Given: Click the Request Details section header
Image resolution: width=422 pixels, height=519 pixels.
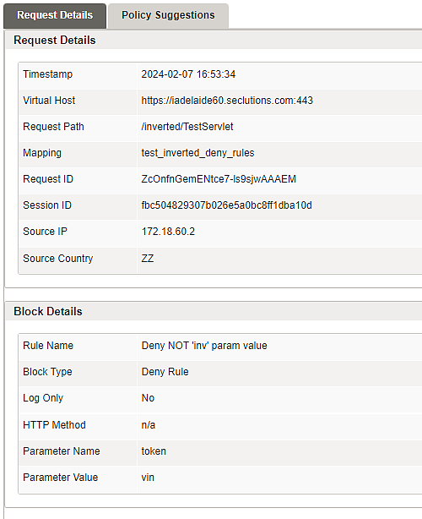Looking at the screenshot, I should click(55, 41).
